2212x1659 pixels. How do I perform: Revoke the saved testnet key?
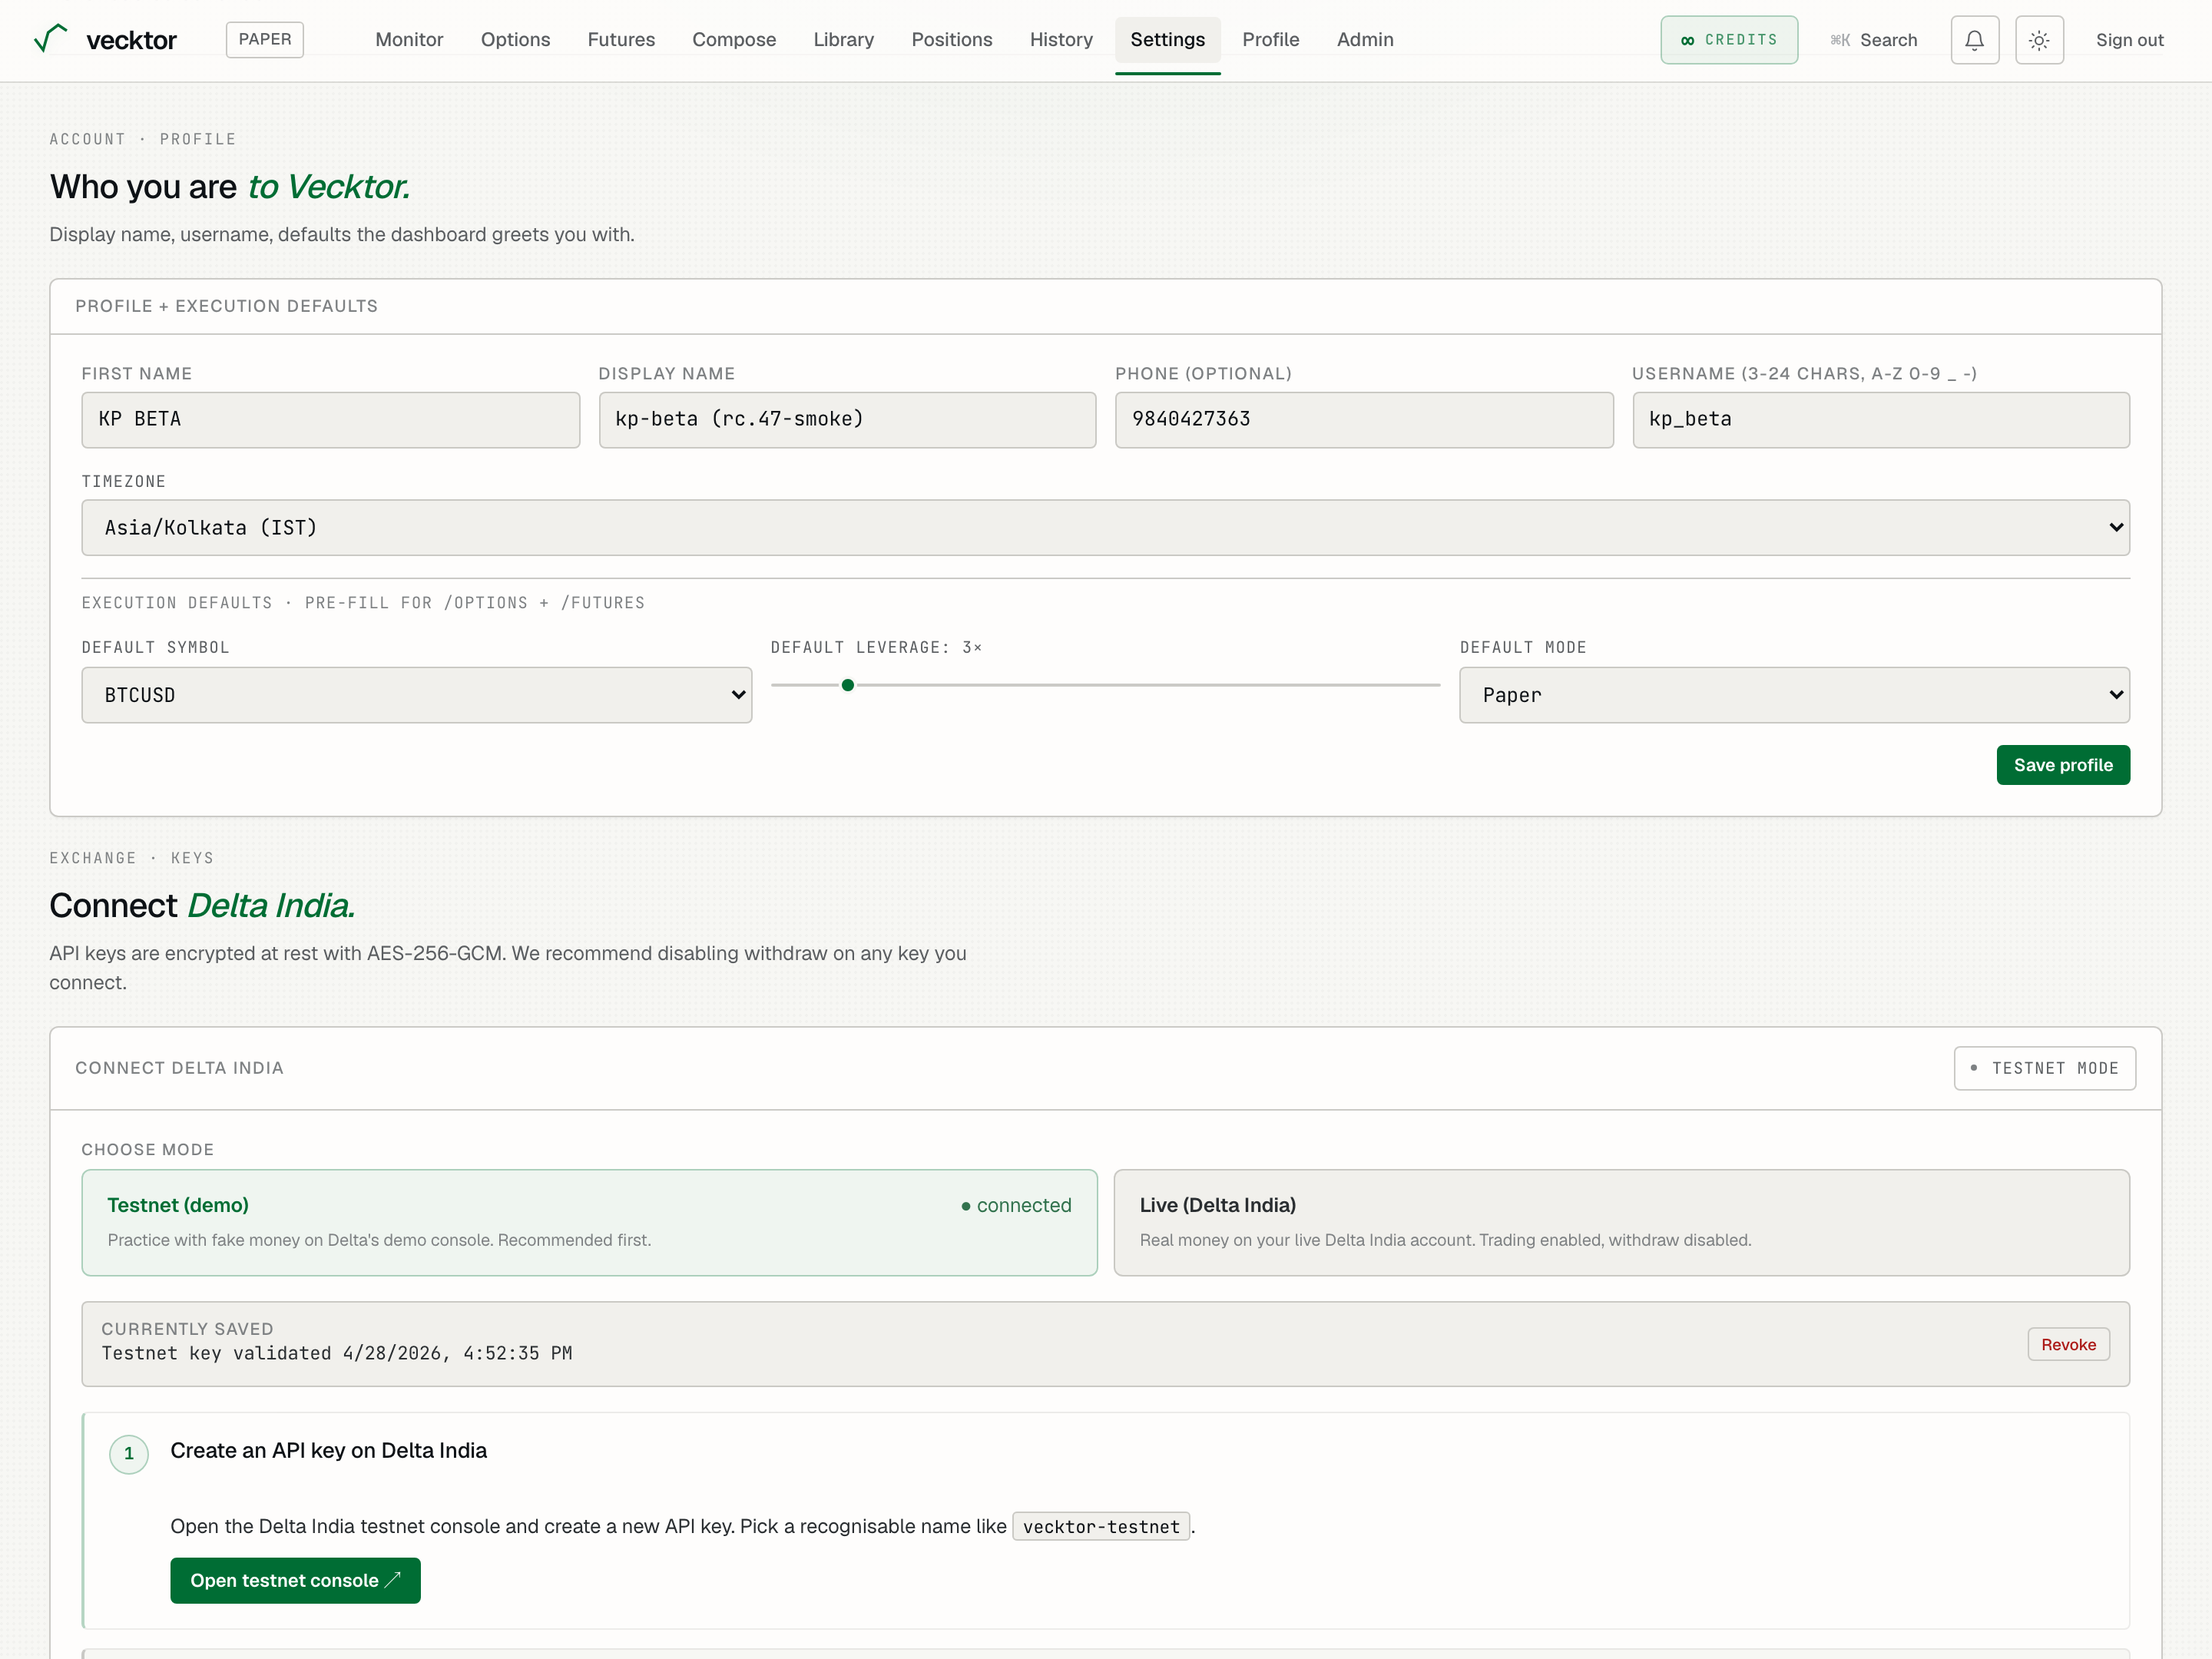(2068, 1344)
